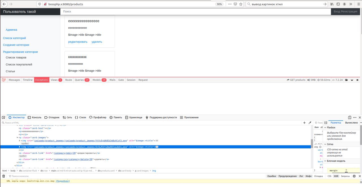Activate the DevTools element picker icon

click(3, 117)
